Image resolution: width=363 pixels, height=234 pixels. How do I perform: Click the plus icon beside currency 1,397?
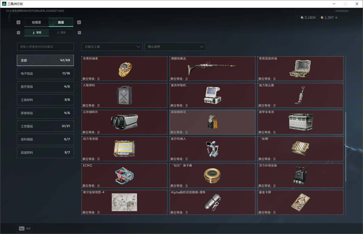pos(336,18)
